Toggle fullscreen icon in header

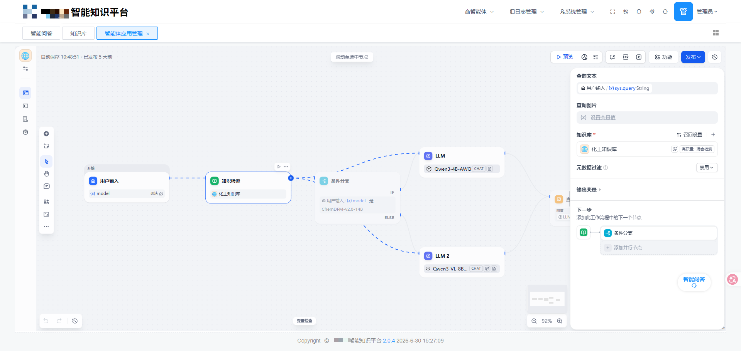(x=612, y=12)
